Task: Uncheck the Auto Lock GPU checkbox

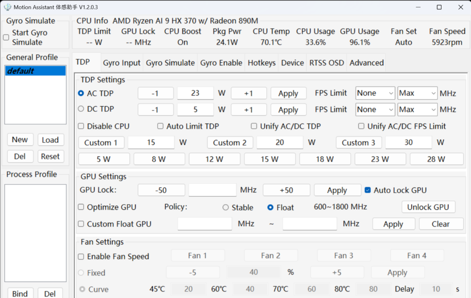Action: 368,190
